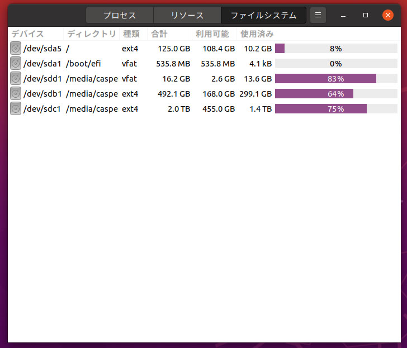407x348 pixels.
Task: Click /media/caspe directory in sdd1 row
Action: pos(92,79)
